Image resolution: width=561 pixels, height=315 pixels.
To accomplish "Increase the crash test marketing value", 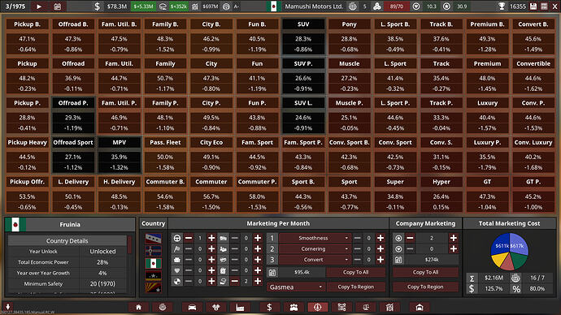I will click(x=211, y=282).
